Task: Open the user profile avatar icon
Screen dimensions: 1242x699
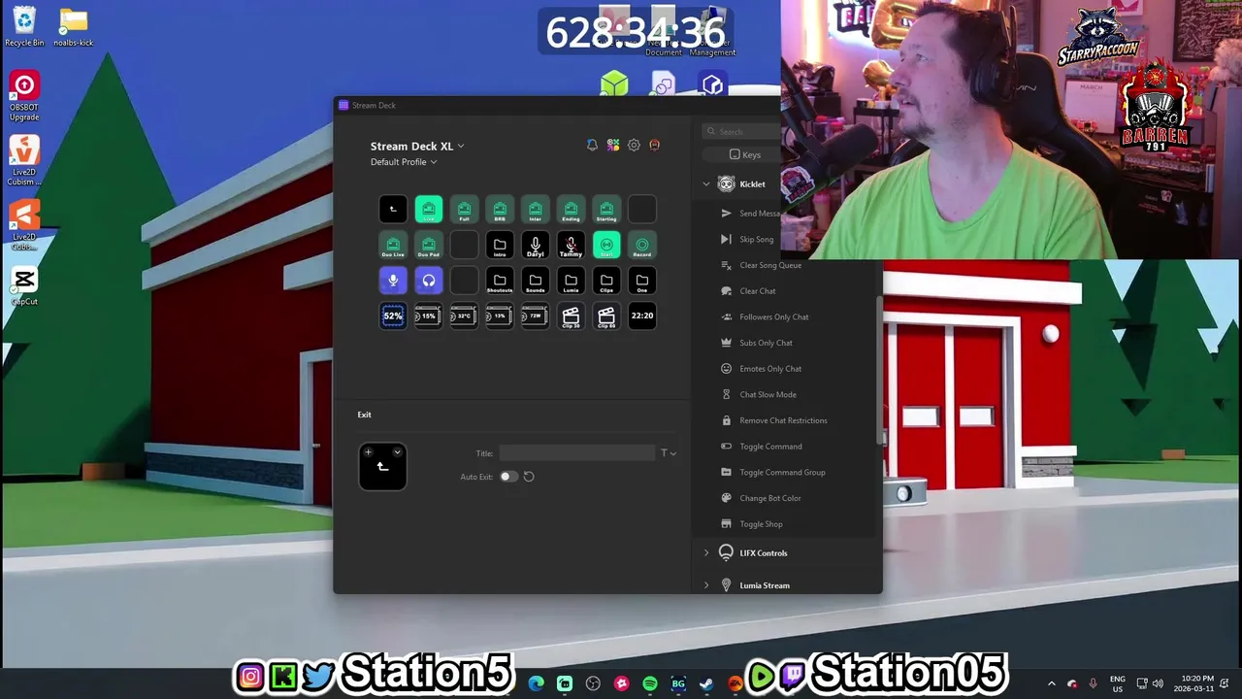Action: (654, 145)
